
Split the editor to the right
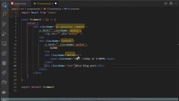171,3
